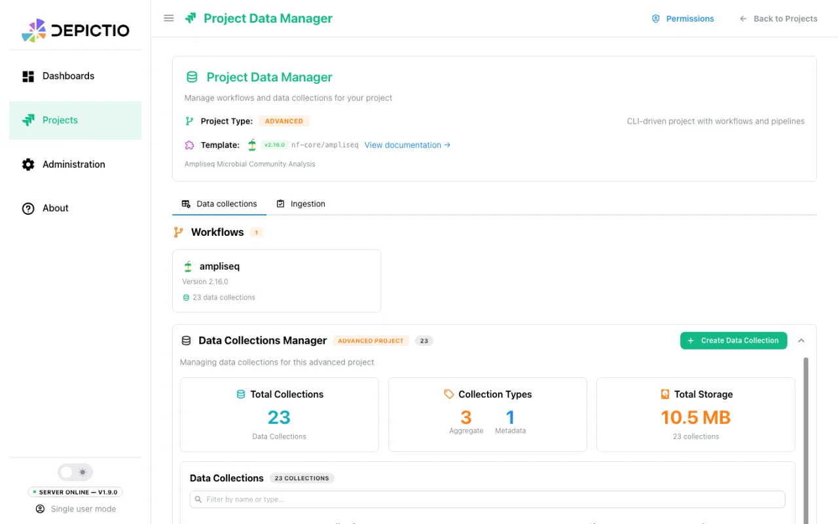Click the ADVANCED PROJECT badge
This screenshot has height=524, width=838.
[371, 341]
